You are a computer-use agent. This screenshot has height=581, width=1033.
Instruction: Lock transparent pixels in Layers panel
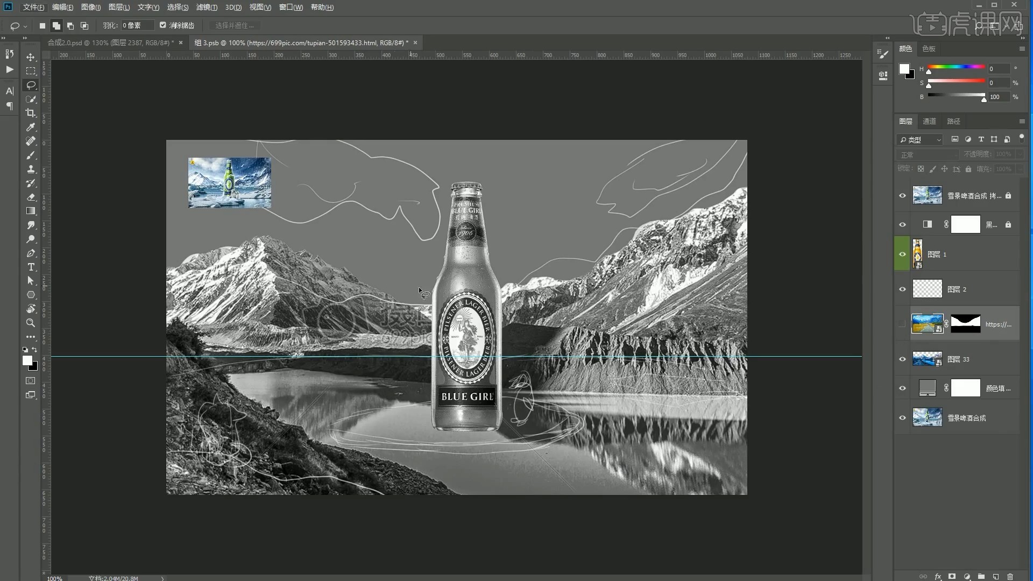tap(921, 169)
